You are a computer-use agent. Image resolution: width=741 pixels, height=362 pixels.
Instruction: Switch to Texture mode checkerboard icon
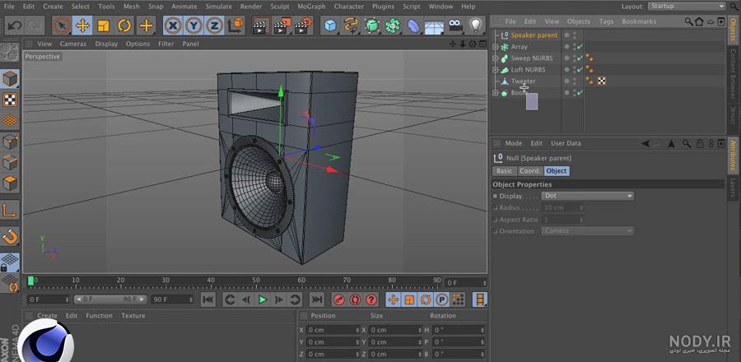[10, 100]
